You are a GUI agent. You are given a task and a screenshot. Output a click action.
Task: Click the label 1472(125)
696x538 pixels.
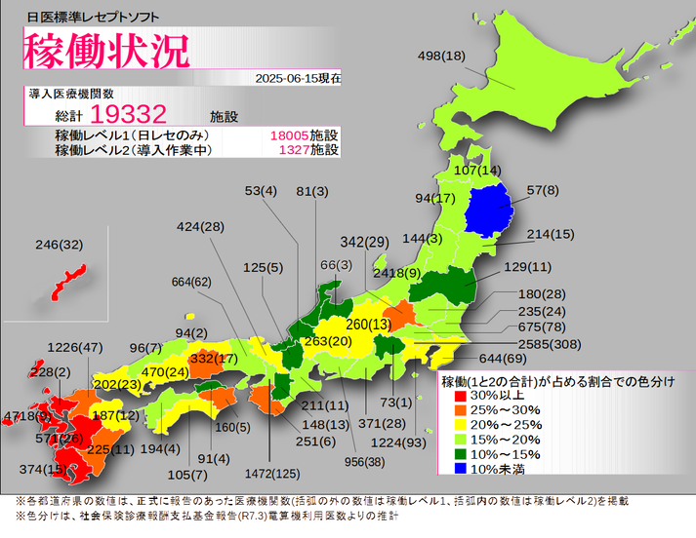pos(272,474)
